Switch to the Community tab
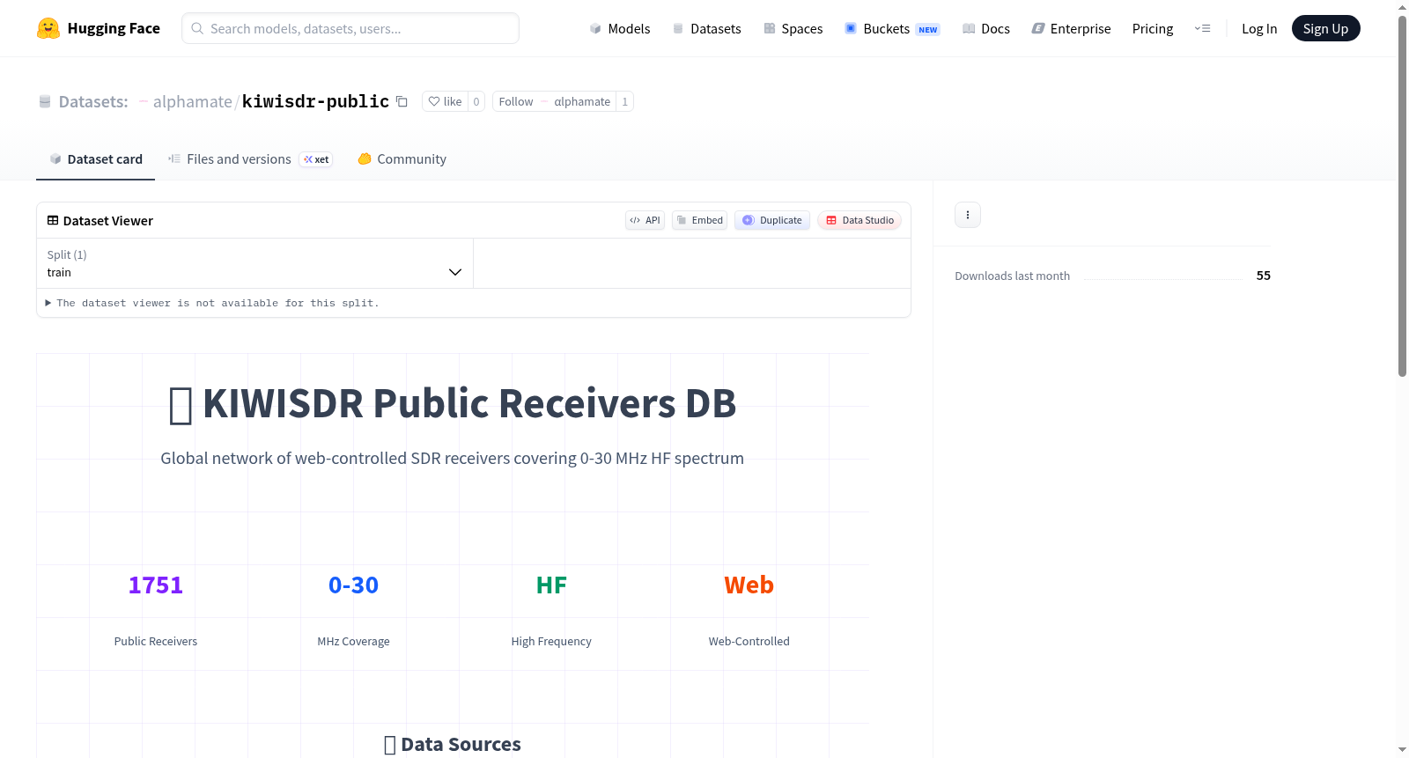The height and width of the screenshot is (758, 1409). [x=402, y=159]
